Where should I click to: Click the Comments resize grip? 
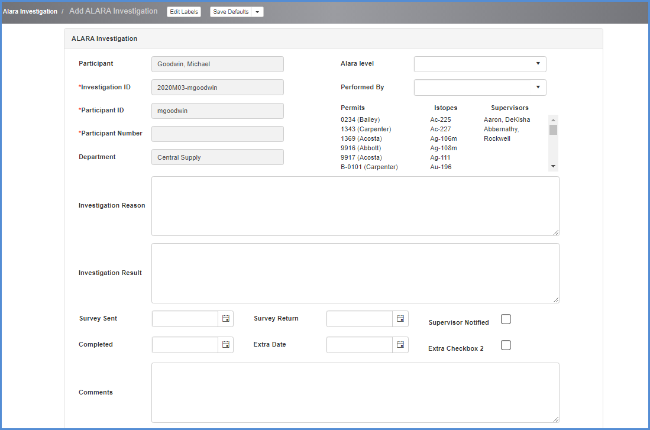pyautogui.click(x=556, y=419)
